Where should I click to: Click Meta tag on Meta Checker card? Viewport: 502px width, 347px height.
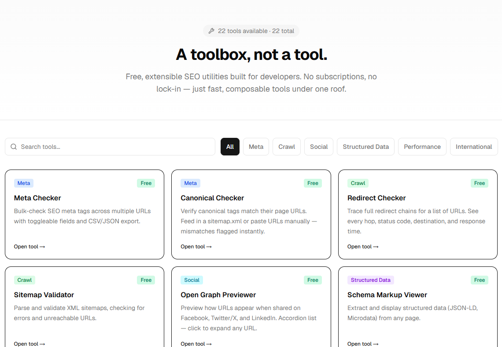coord(24,183)
